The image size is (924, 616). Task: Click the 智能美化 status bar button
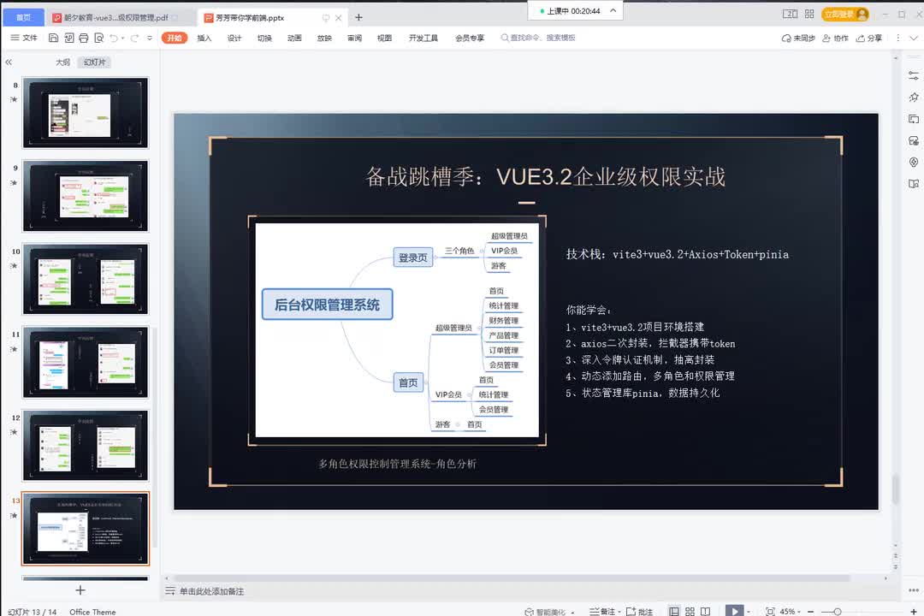click(x=549, y=612)
